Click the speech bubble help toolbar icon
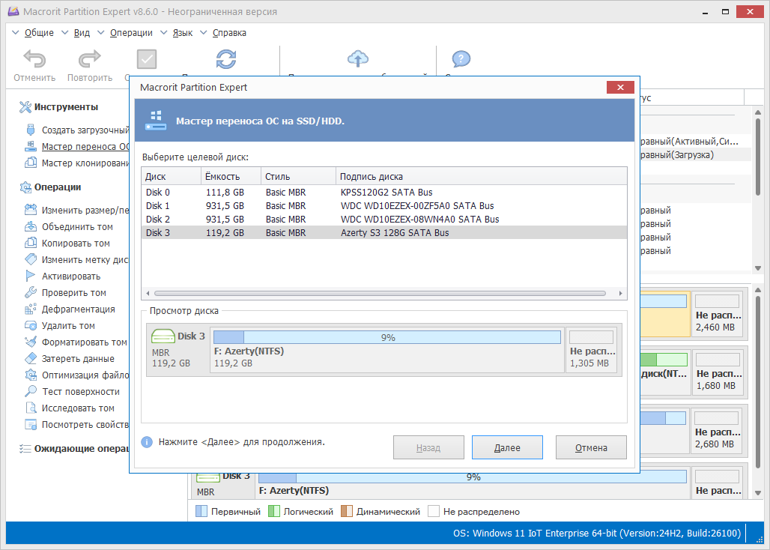This screenshot has width=770, height=550. [x=461, y=59]
